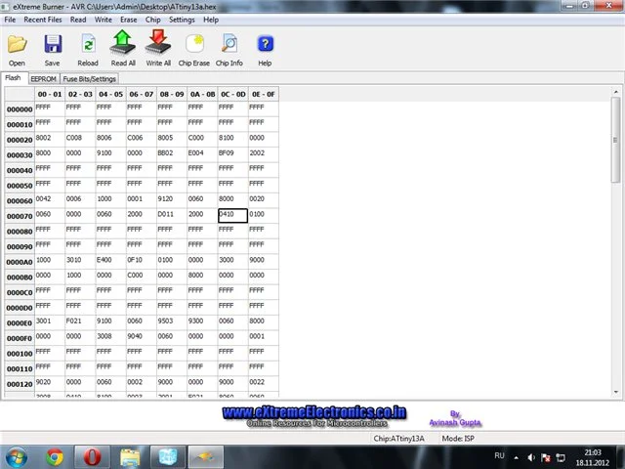Switch to the Flash tab
This screenshot has width=625, height=469.
point(13,78)
